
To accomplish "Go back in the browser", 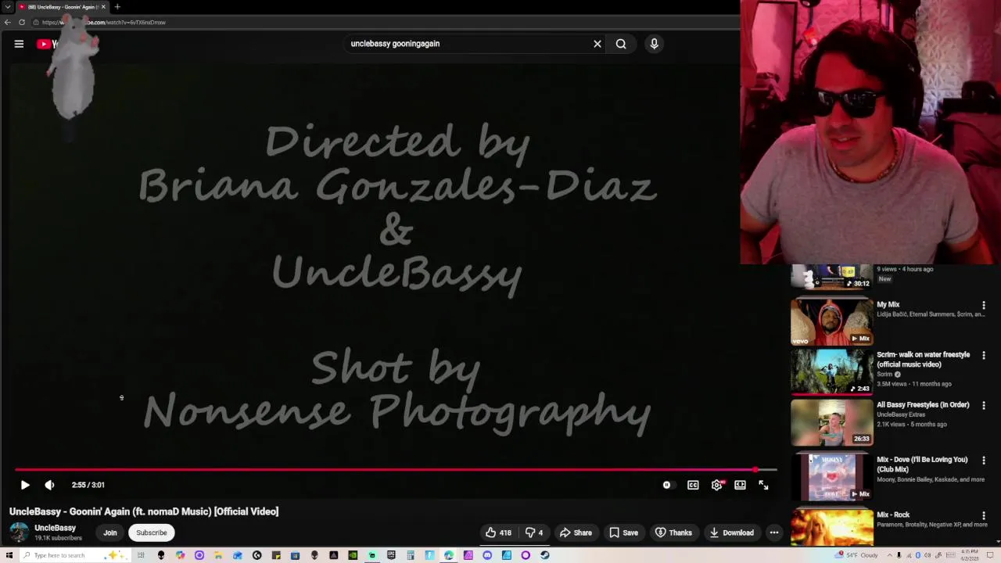I will click(x=7, y=22).
